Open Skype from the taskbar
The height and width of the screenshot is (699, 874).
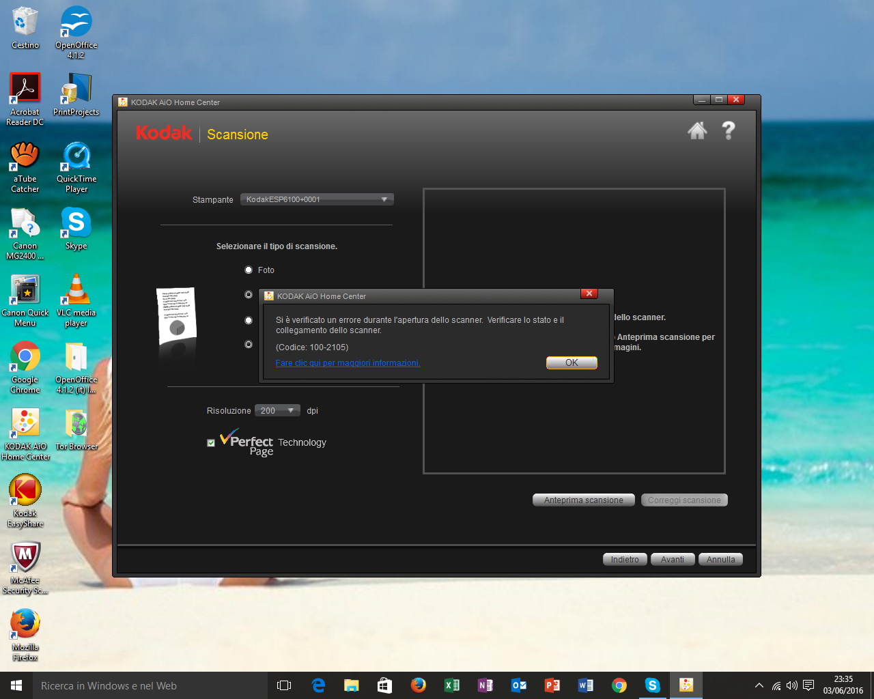click(x=653, y=685)
